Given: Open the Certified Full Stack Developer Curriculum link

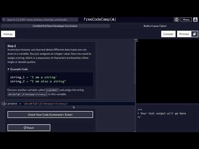Looking at the screenshot, I should pyautogui.click(x=55, y=26).
